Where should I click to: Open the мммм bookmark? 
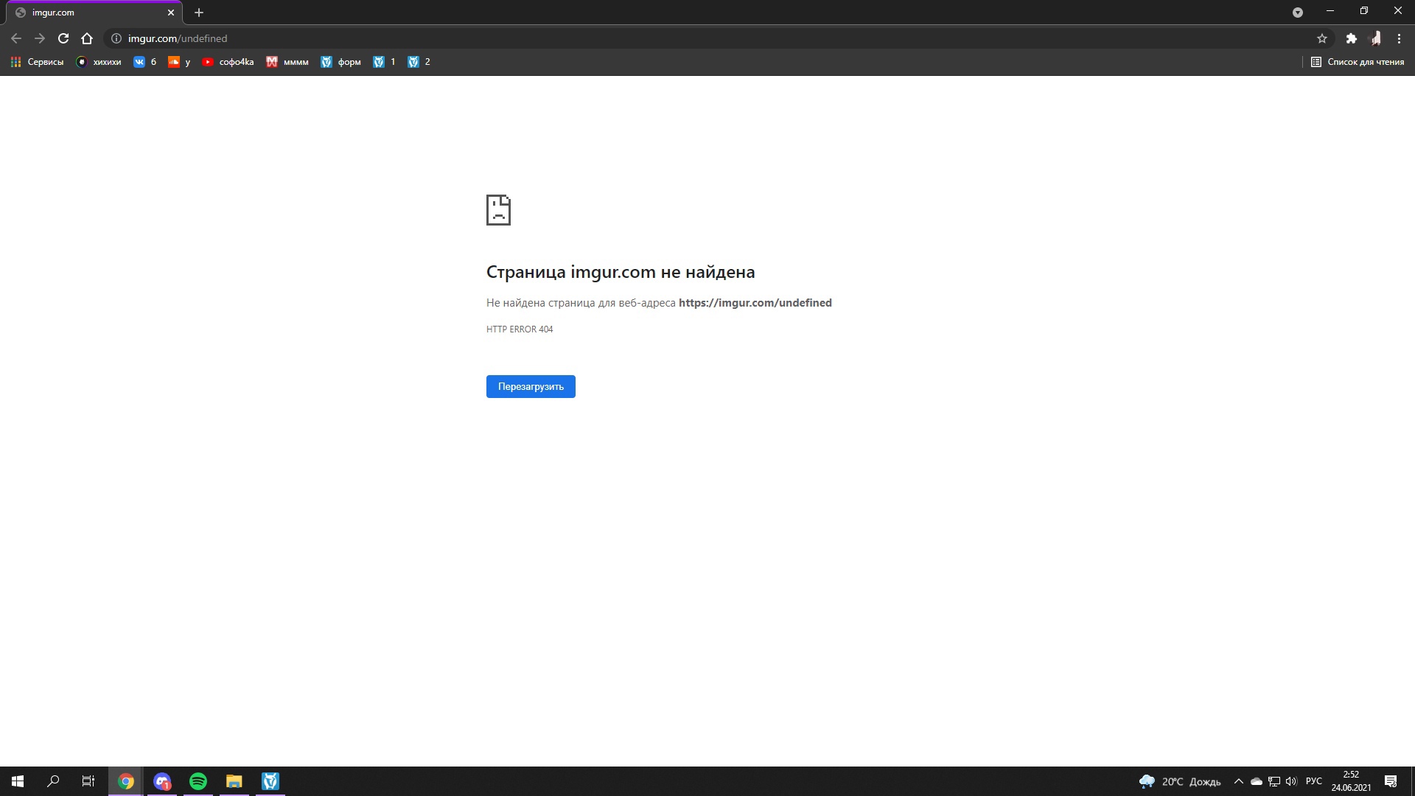(287, 62)
